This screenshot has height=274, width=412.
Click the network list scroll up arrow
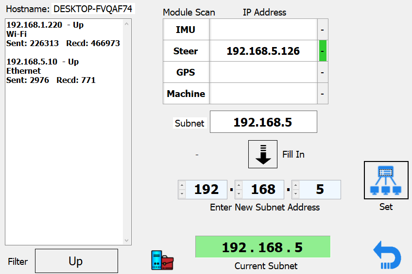127,24
